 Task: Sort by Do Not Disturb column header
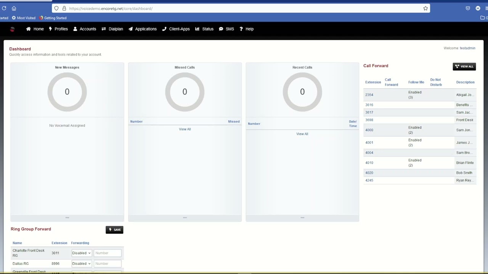(436, 82)
